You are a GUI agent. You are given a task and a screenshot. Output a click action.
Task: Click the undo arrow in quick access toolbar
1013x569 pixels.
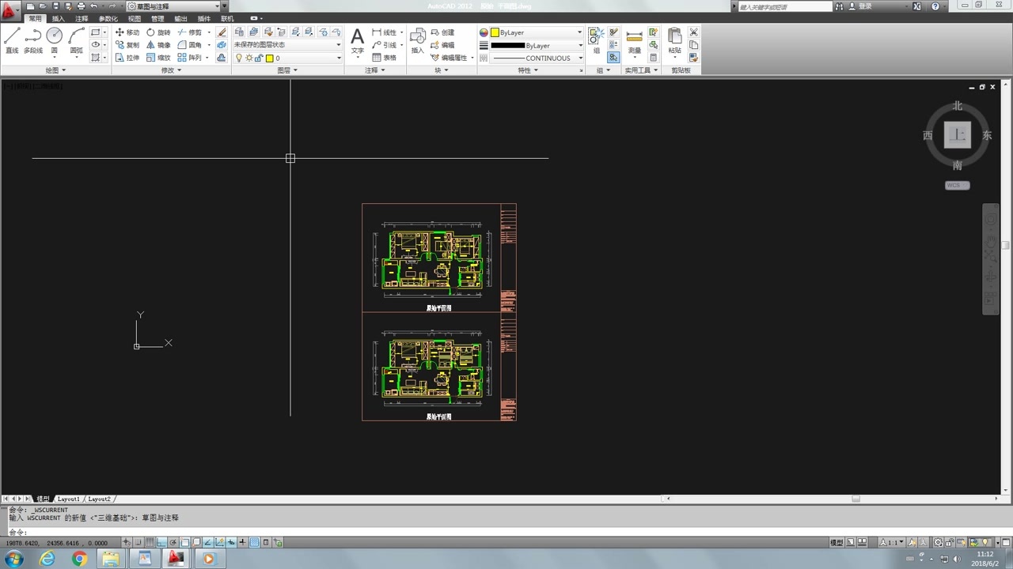pos(93,6)
